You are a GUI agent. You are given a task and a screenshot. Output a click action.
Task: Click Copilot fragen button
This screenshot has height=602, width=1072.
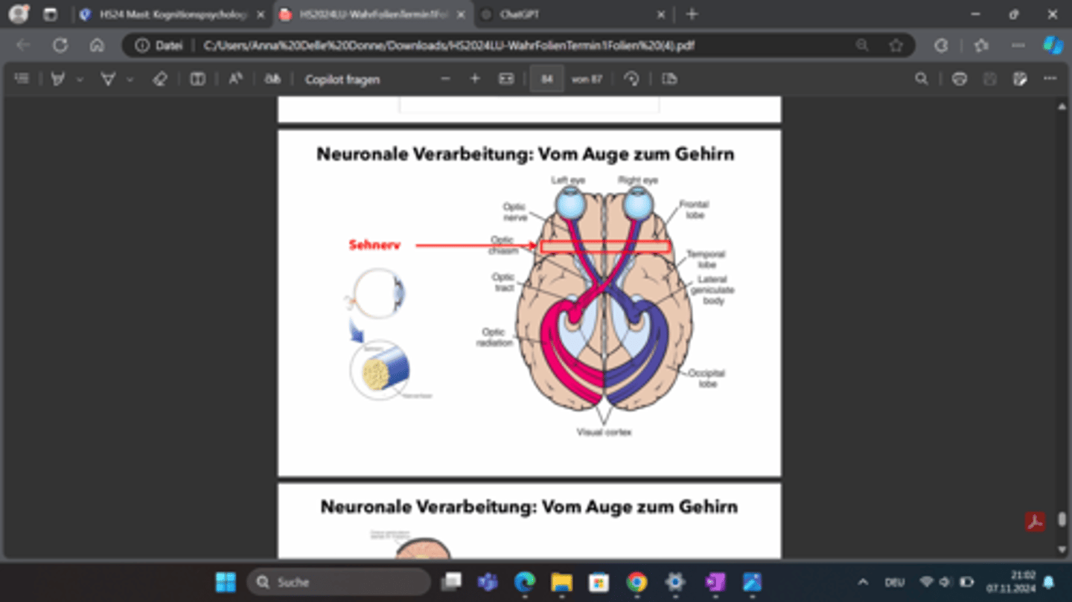point(342,79)
